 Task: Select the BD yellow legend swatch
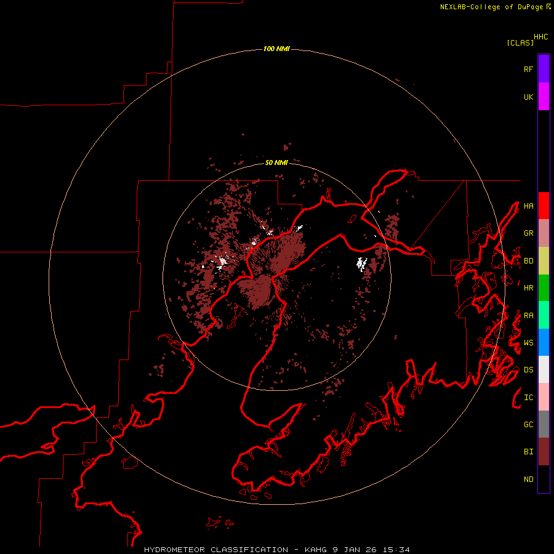(x=544, y=261)
